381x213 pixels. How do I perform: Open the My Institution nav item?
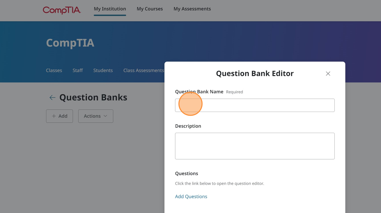point(110,9)
